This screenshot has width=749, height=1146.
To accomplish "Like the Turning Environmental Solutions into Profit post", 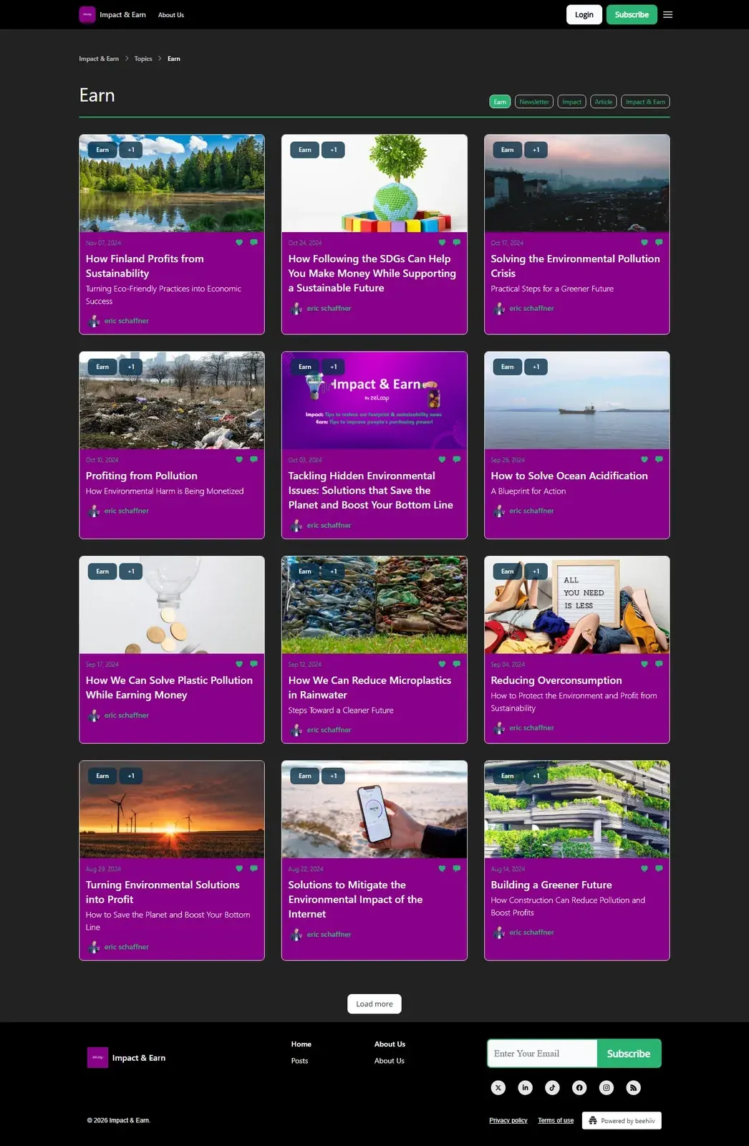I will (239, 869).
